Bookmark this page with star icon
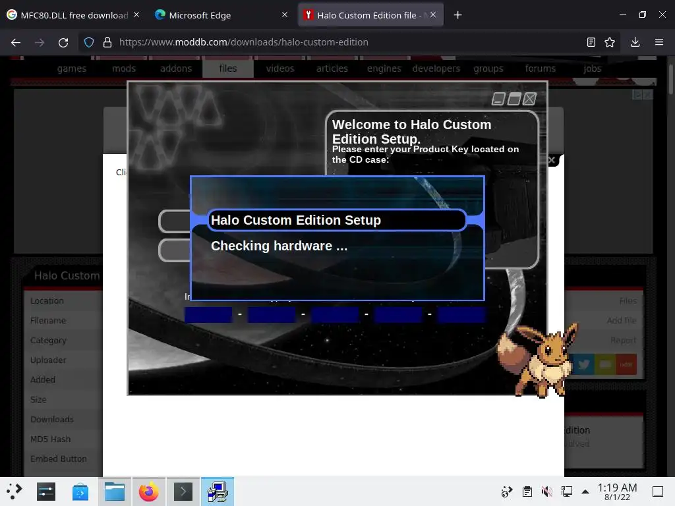Viewport: 675px width, 506px height. [610, 42]
